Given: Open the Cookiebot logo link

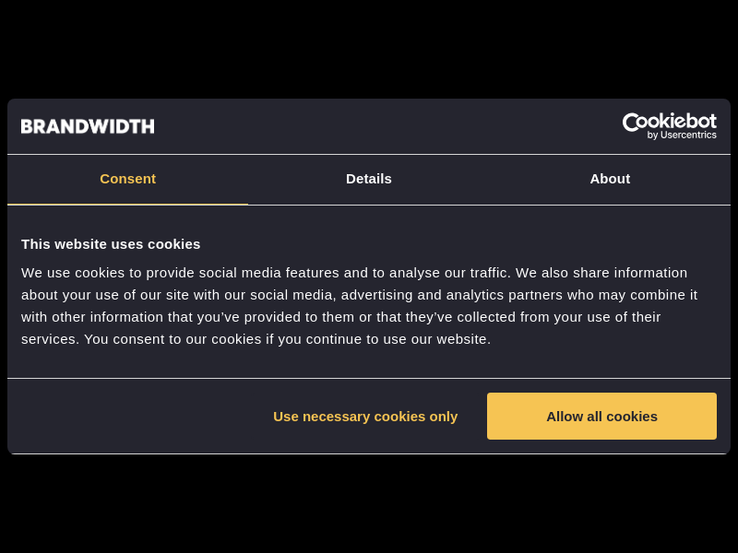Looking at the screenshot, I should 669,126.
